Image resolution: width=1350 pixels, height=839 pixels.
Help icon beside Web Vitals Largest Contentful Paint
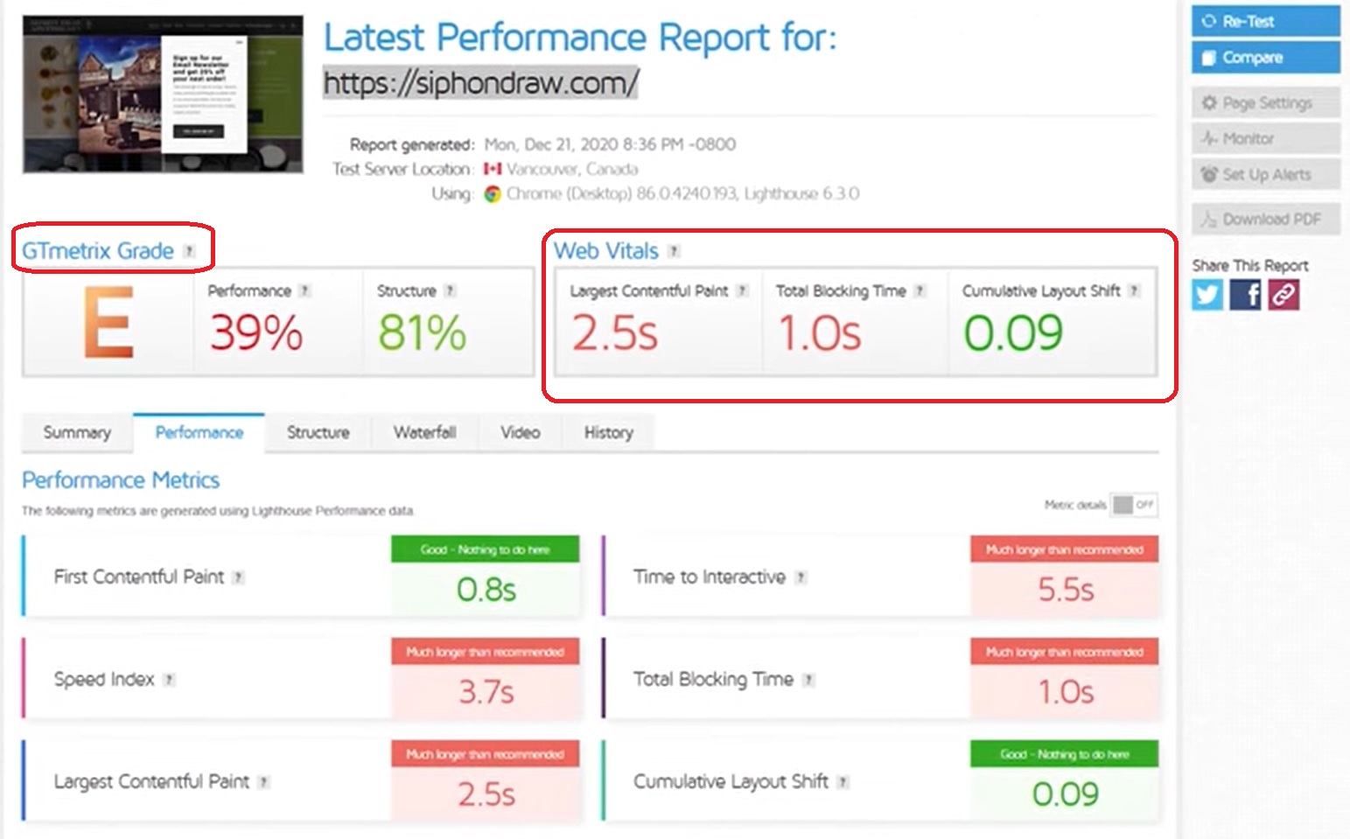point(742,290)
